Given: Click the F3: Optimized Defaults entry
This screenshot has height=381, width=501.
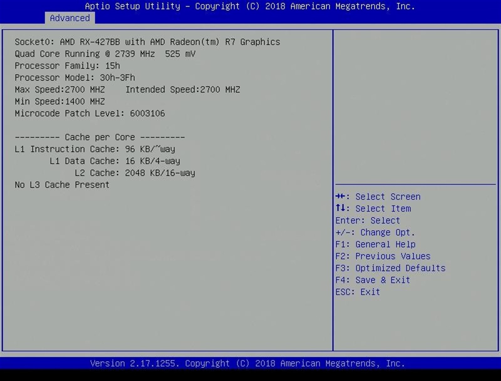Looking at the screenshot, I should [390, 268].
